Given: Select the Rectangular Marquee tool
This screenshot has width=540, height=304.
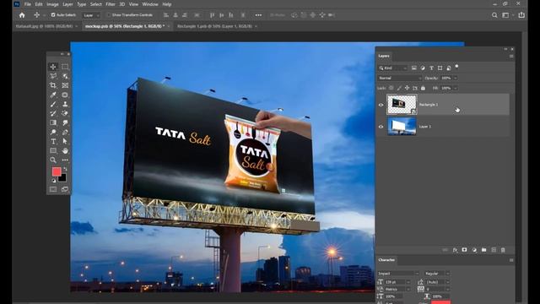Looking at the screenshot, I should tap(65, 67).
